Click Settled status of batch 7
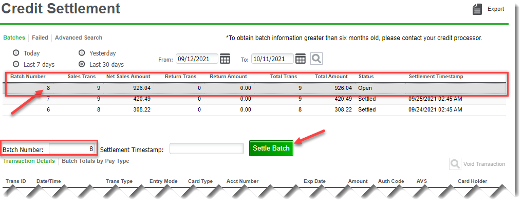Viewport: 523px width, 205px height. tap(367, 99)
